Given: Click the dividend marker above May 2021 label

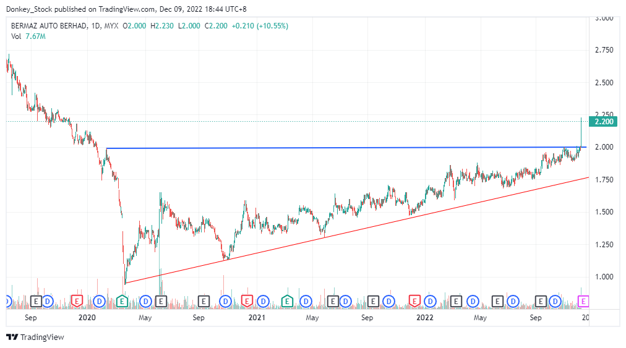Looking at the screenshot, I should [x=306, y=301].
